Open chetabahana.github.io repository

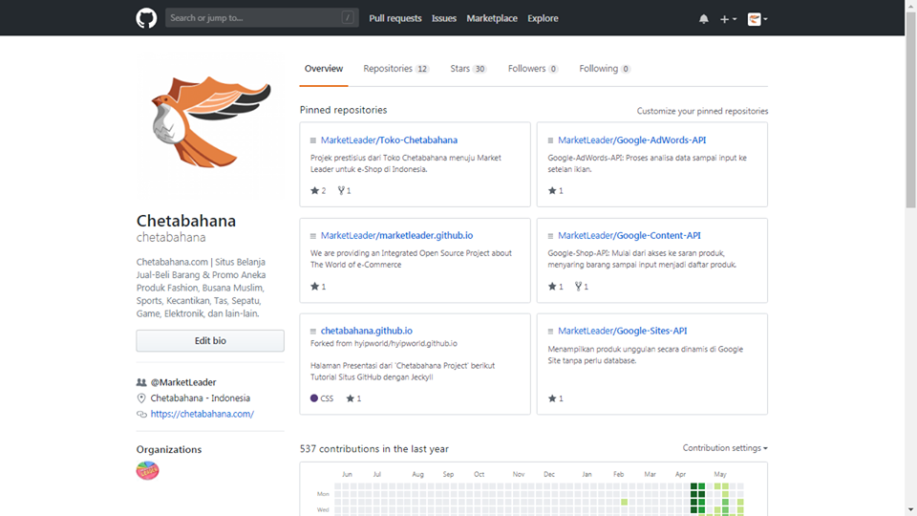click(366, 331)
